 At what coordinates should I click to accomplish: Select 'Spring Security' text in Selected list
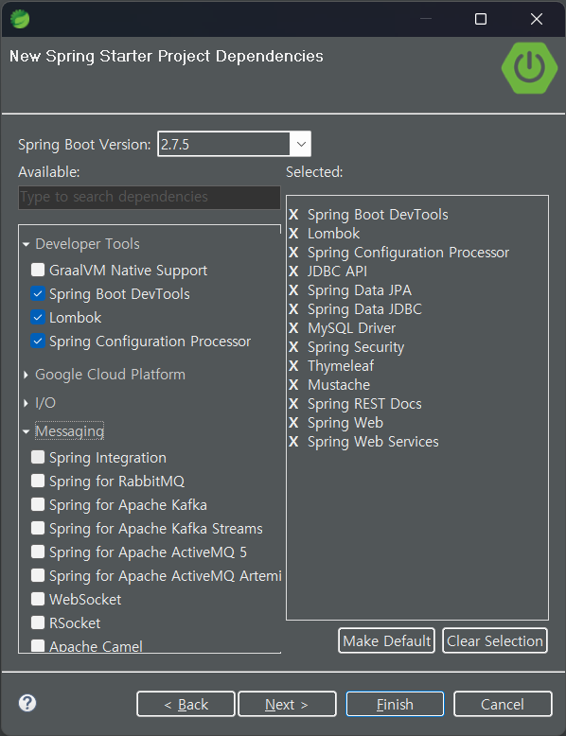(356, 347)
